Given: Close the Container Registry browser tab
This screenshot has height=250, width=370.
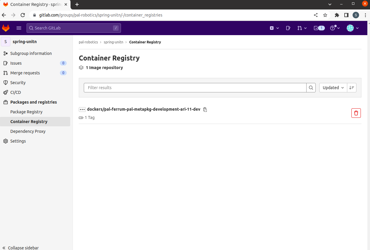Looking at the screenshot, I should click(x=66, y=4).
